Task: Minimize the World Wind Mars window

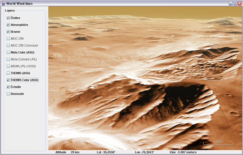Action: [x=230, y=3]
